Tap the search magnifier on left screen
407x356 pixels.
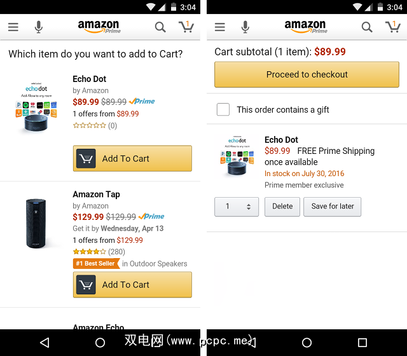(x=160, y=27)
